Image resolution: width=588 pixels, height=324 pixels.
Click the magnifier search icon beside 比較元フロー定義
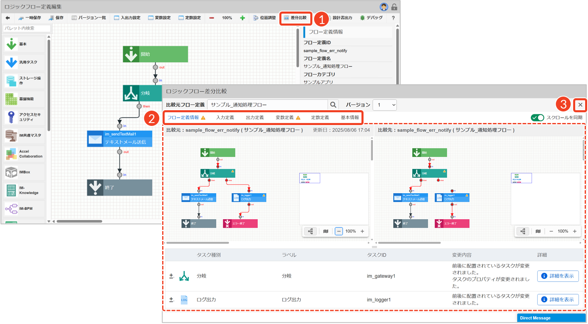(333, 105)
